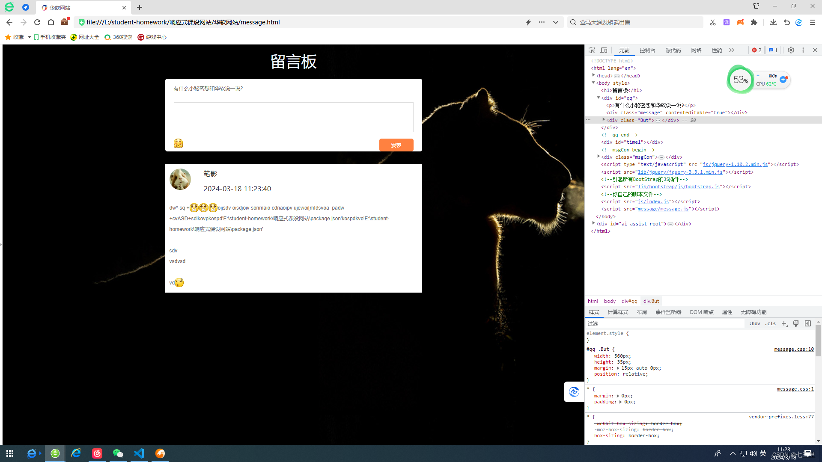Open the puzzle-piece extensions icon
Screen dimensions: 822x462
[754, 22]
